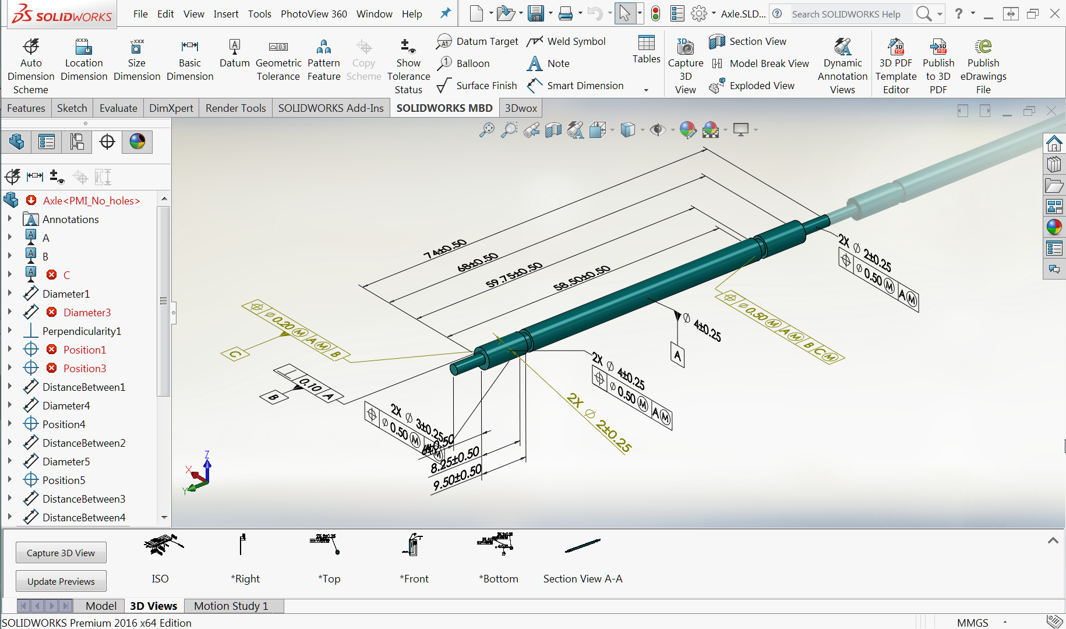Click the Edit Appearance color sphere icon
This screenshot has width=1066, height=629.
coord(688,130)
